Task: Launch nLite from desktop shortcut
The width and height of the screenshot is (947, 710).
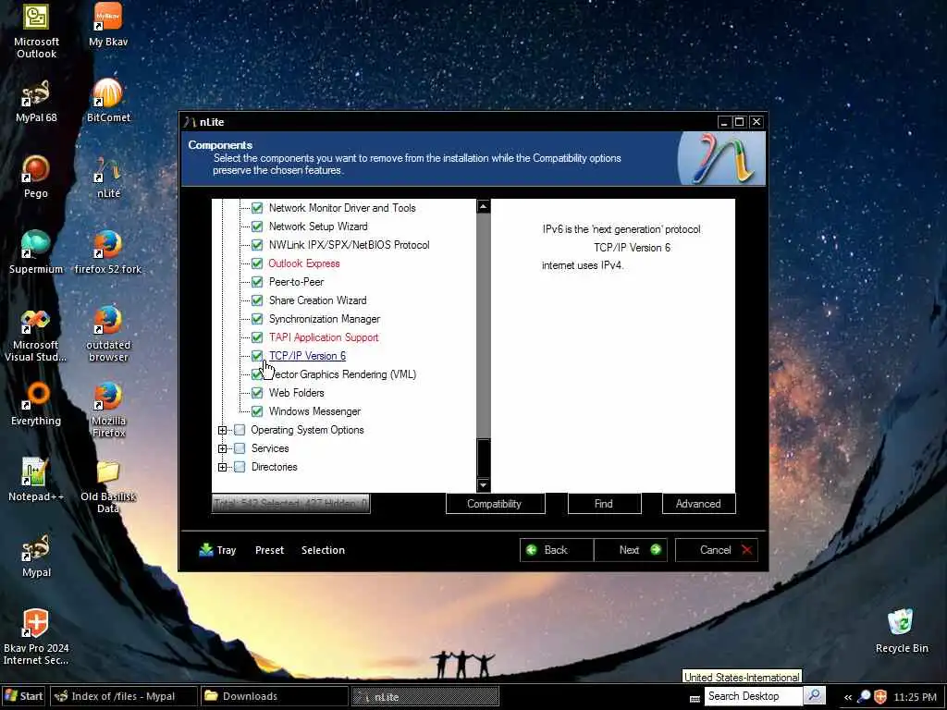Action: (x=108, y=177)
